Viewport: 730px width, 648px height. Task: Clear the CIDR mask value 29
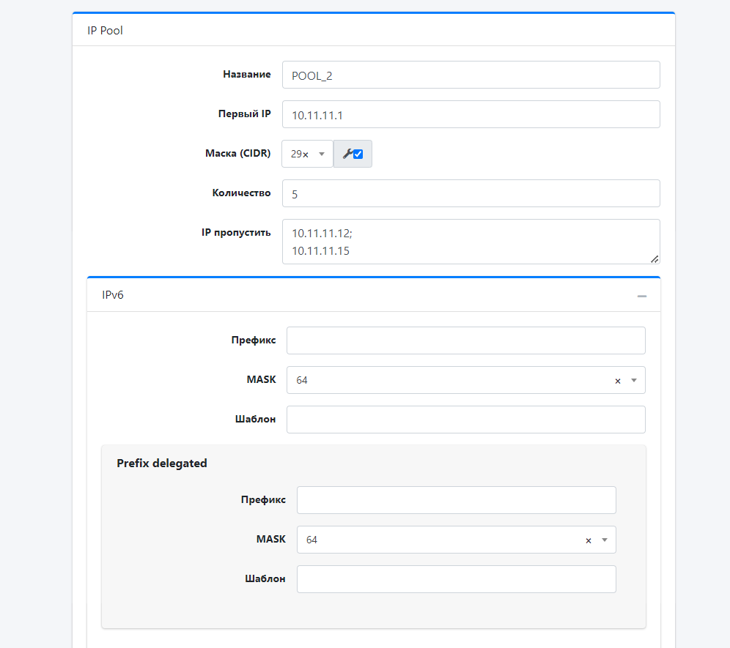(x=305, y=154)
